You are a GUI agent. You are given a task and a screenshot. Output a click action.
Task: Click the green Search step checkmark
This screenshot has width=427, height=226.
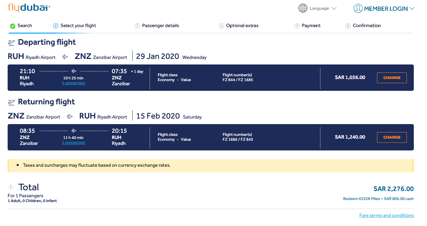[x=12, y=26]
